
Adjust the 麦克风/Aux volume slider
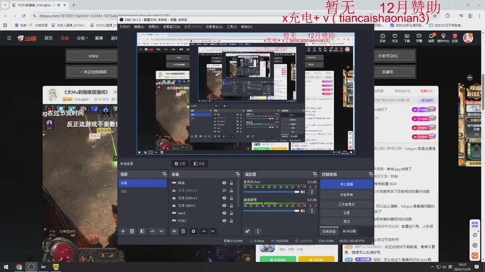click(271, 192)
